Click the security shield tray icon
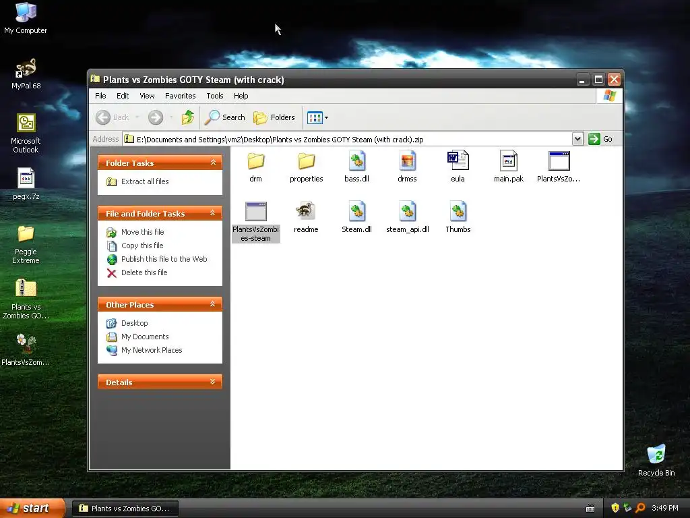Screen dimensions: 690x518 coord(615,508)
